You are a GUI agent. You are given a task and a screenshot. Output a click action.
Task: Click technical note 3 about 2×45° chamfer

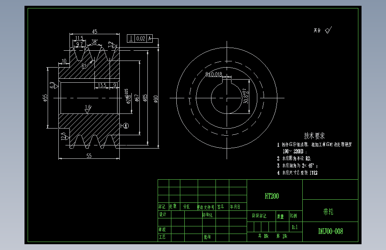(297, 165)
